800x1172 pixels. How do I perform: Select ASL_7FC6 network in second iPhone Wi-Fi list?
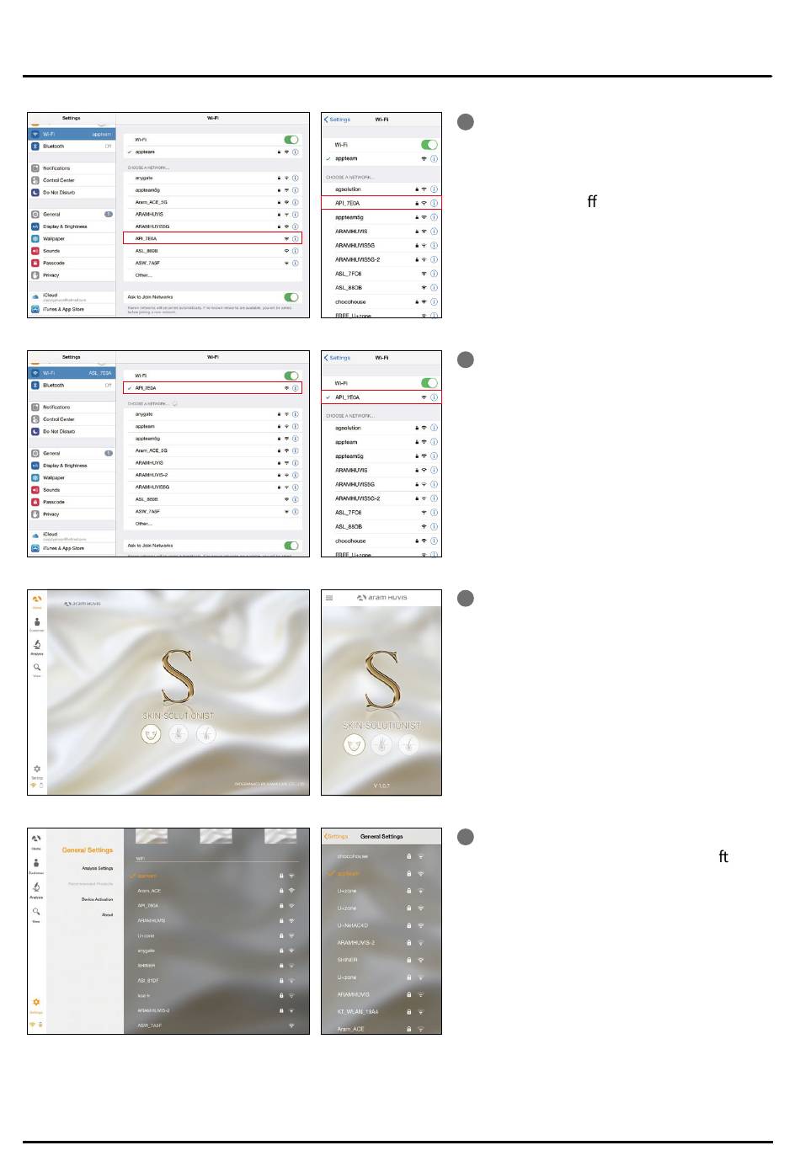point(381,512)
